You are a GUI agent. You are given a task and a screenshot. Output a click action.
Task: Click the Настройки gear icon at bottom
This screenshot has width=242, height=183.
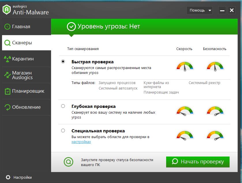8,177
